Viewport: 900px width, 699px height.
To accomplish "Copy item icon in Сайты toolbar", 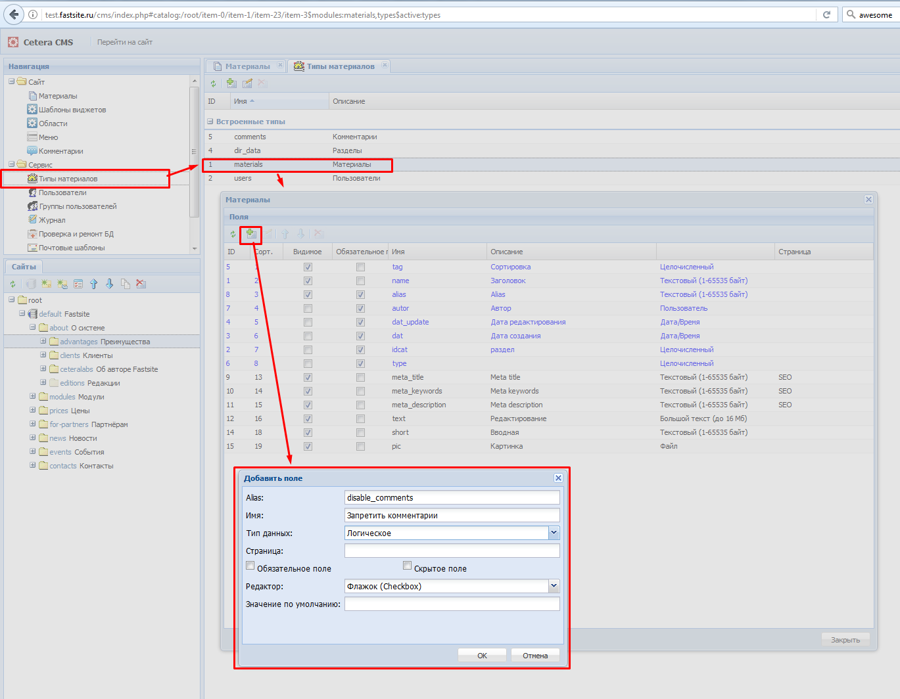I will coord(125,284).
